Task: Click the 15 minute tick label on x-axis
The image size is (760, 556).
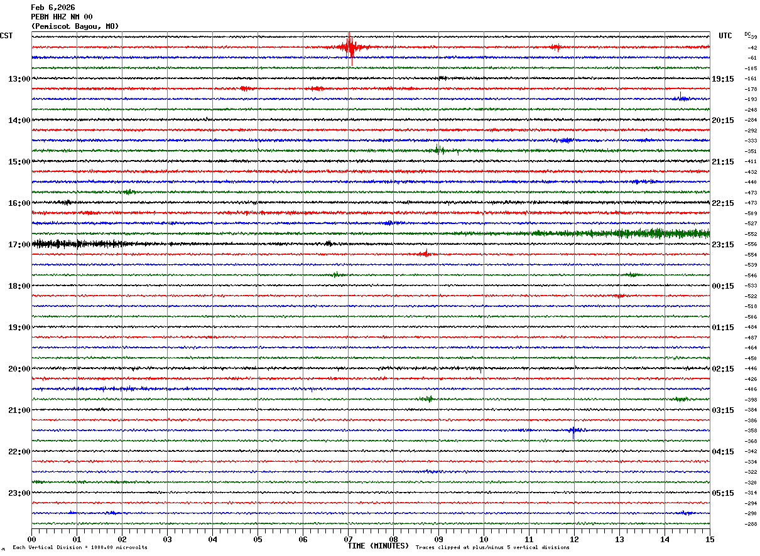Action: click(709, 540)
